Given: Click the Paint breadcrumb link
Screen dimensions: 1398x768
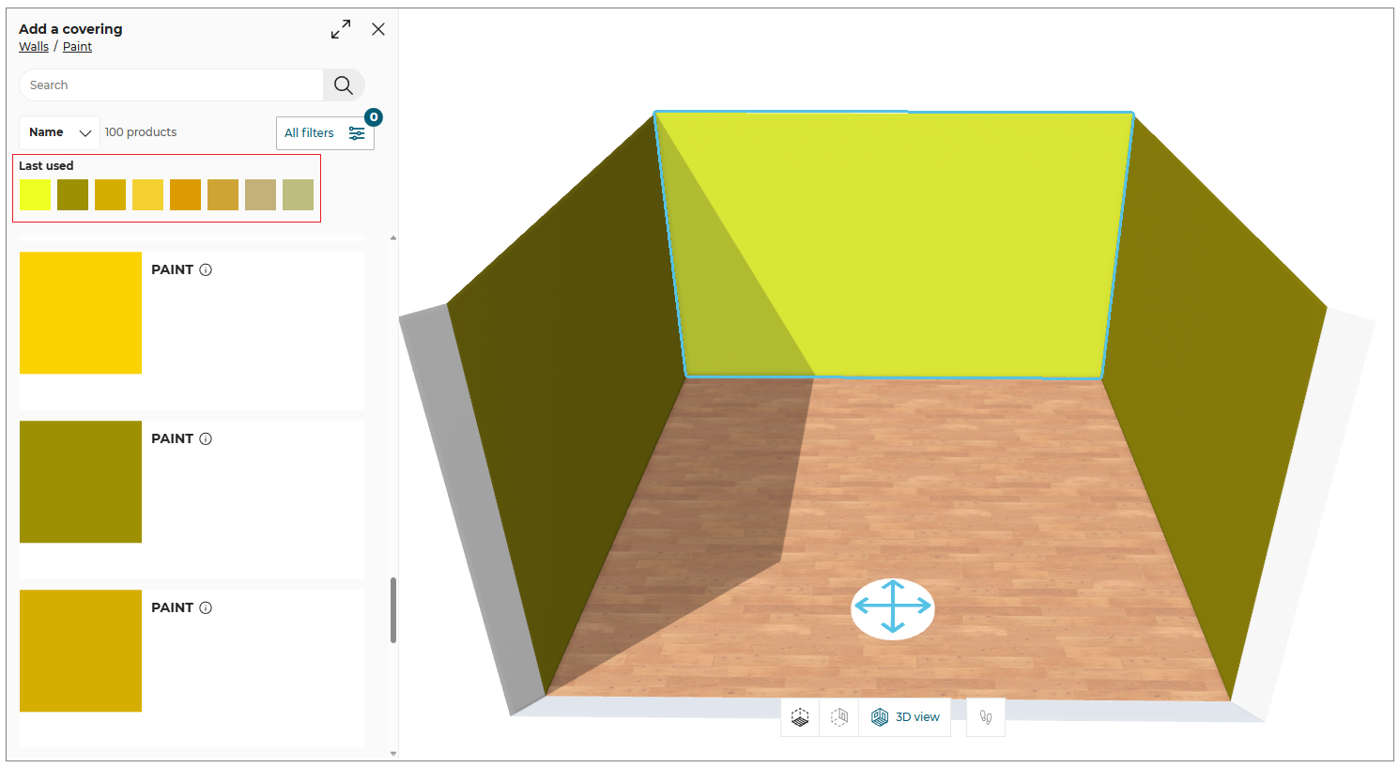Looking at the screenshot, I should coord(77,47).
